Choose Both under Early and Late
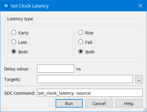Image resolution: width=147 pixels, height=112 pixels. [14, 51]
